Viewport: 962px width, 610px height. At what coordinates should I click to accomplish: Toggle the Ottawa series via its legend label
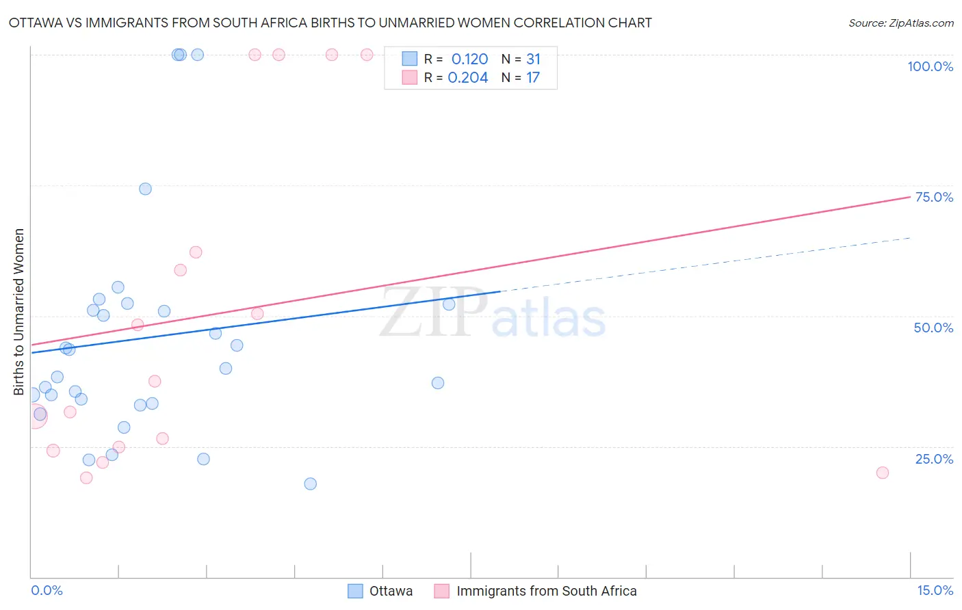pos(391,591)
